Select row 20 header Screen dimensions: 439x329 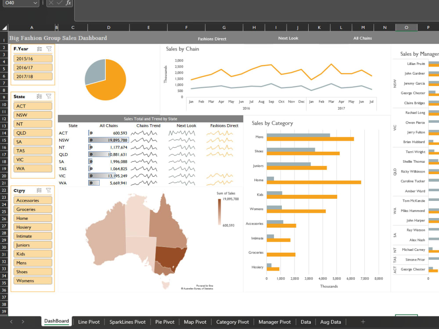pos(4,176)
